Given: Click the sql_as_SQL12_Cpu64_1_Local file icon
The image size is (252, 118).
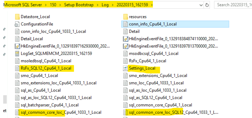Looking at the screenshot, I should point(125,98).
